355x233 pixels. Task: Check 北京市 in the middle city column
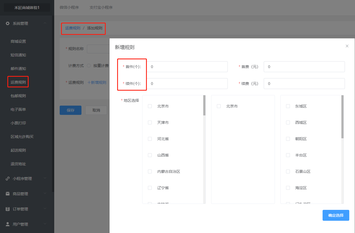point(219,106)
